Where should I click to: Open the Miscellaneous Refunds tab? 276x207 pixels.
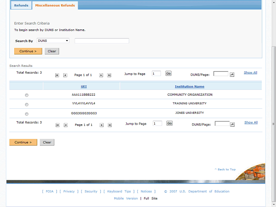(55, 6)
